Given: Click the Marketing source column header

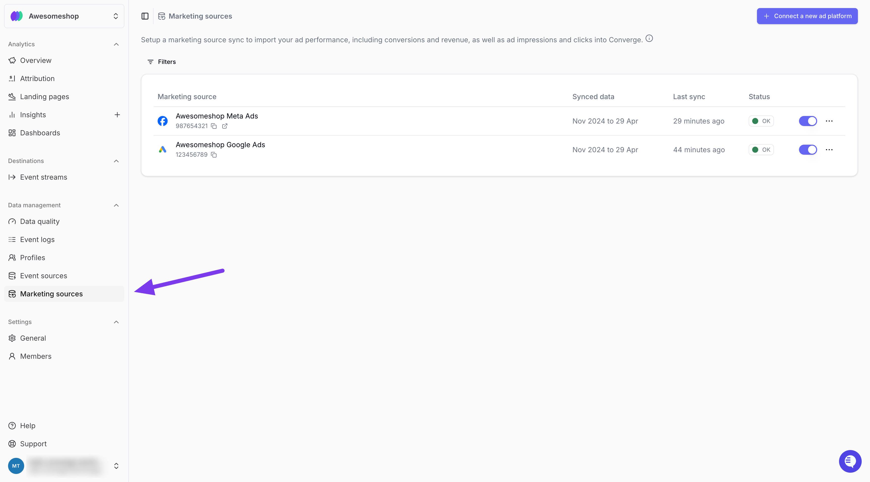Looking at the screenshot, I should (187, 97).
